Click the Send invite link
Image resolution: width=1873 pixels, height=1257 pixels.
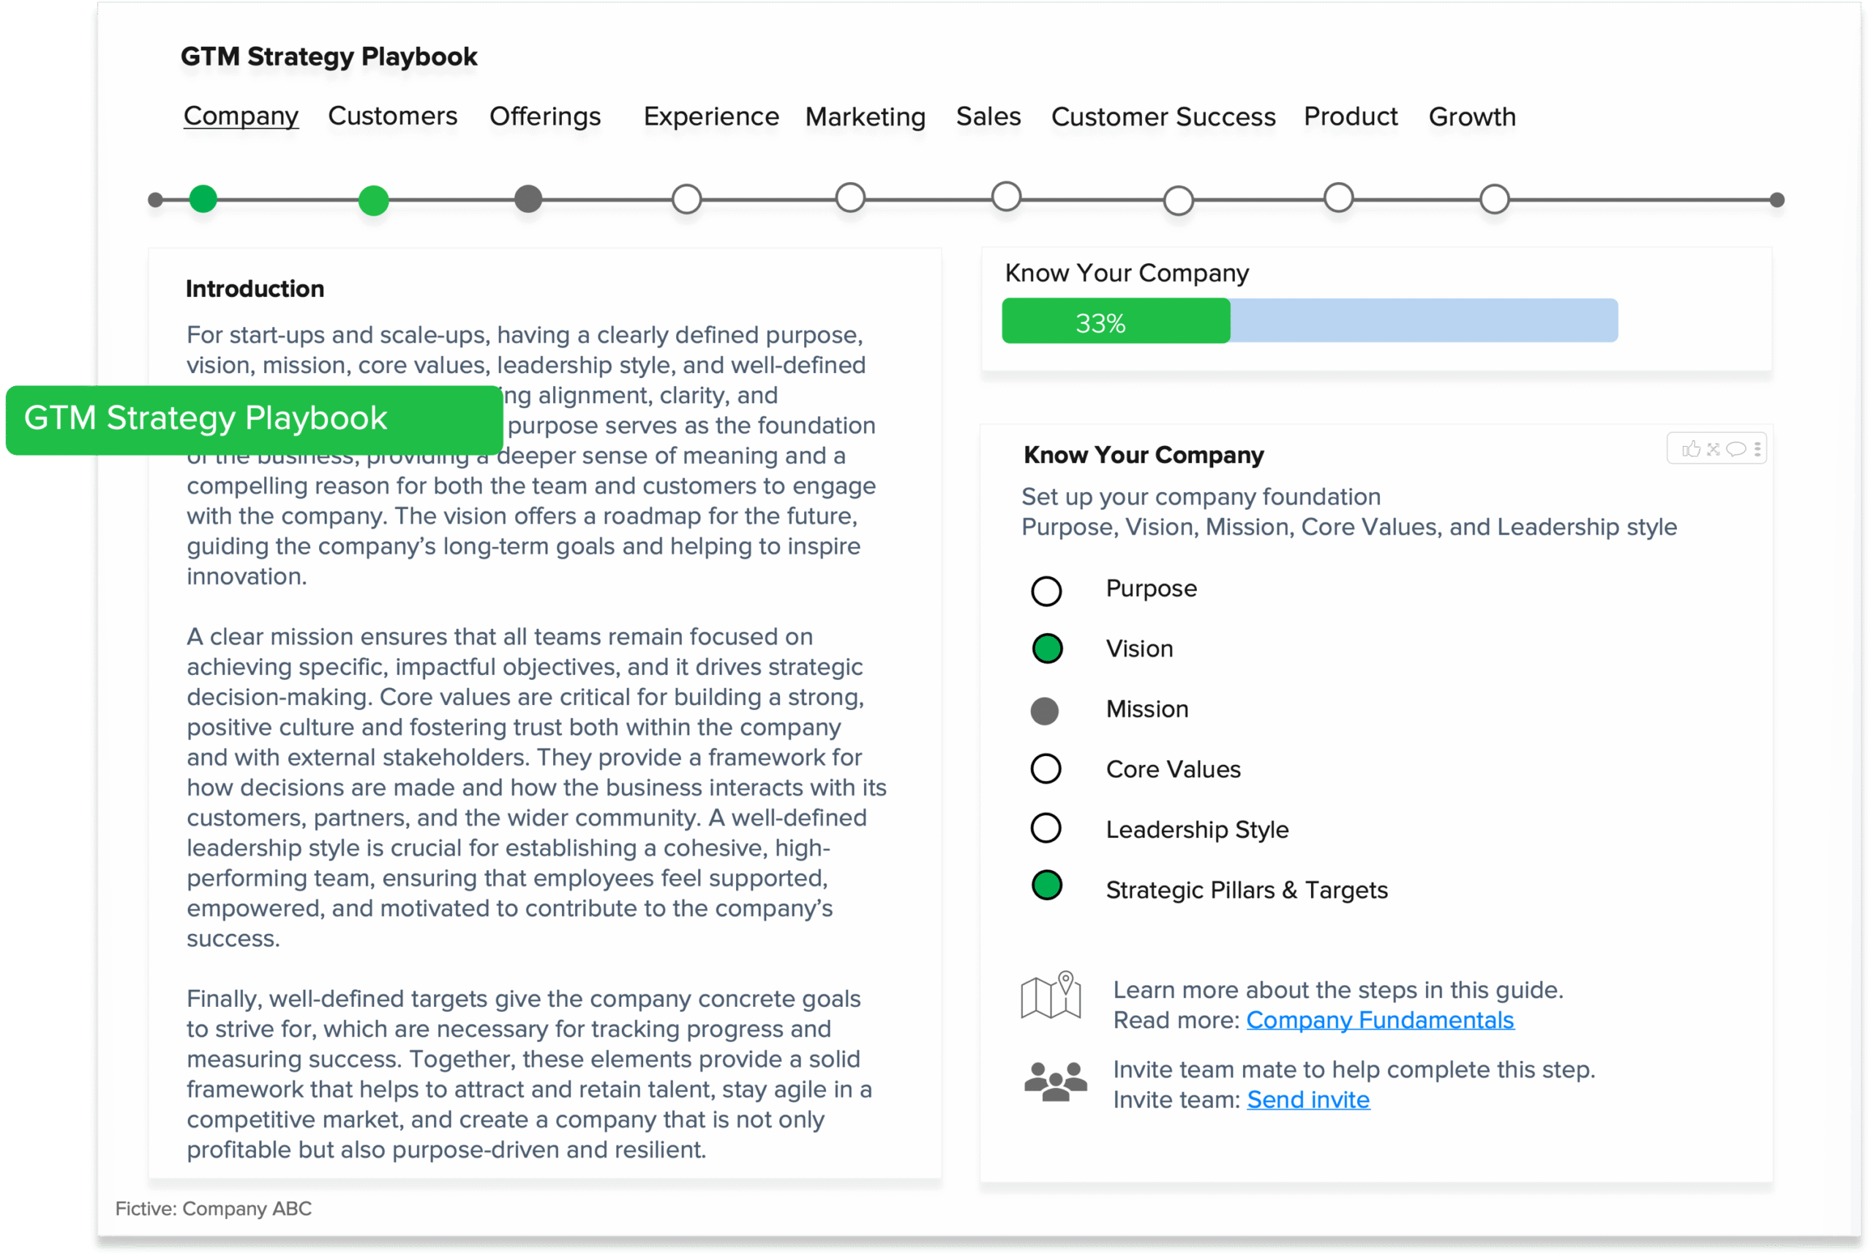pyautogui.click(x=1307, y=1100)
